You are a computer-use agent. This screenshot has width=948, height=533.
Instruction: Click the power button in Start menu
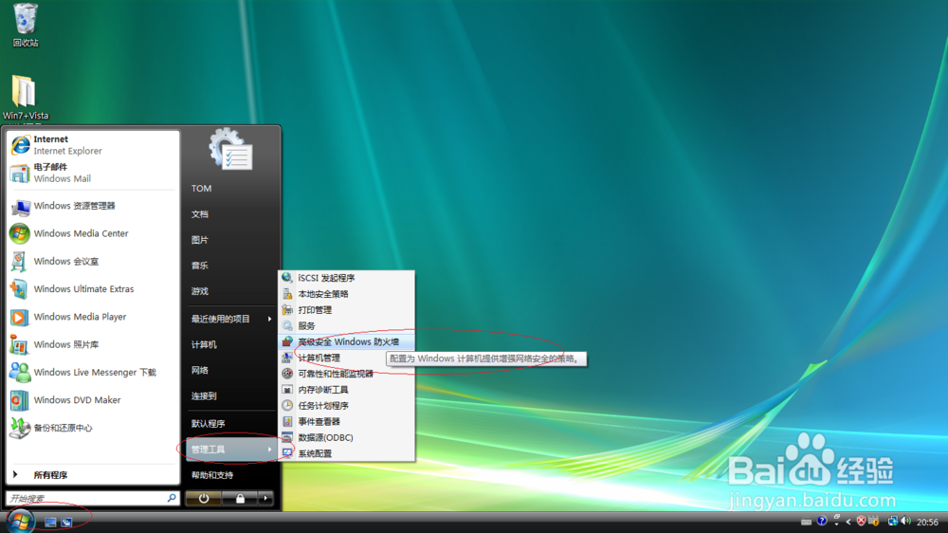204,499
